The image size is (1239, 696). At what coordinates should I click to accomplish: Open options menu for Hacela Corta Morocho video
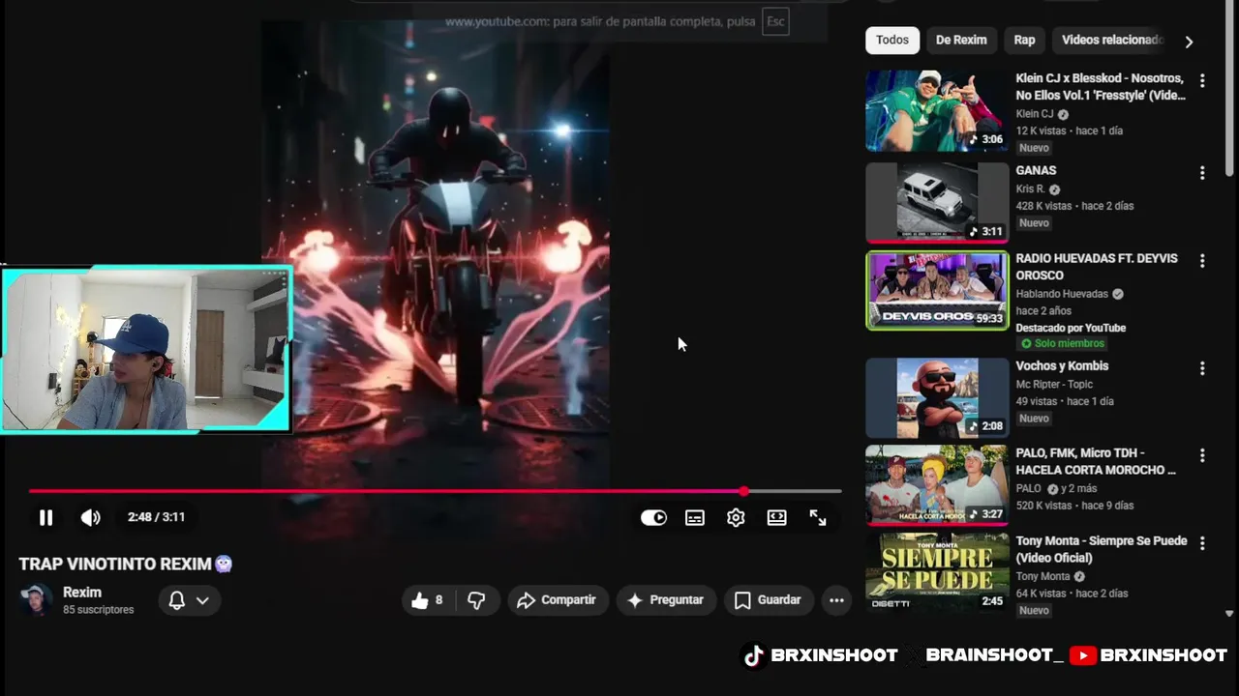click(x=1202, y=455)
